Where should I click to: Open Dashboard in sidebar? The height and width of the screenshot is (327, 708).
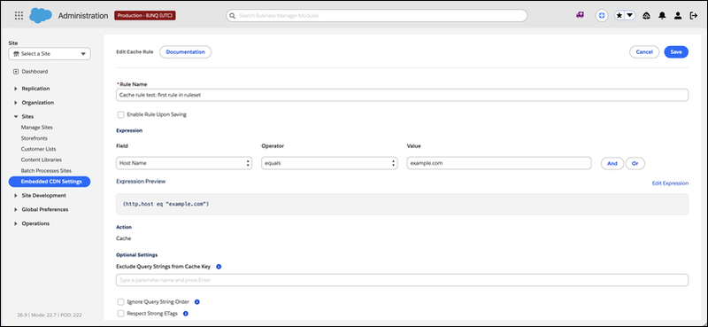point(35,72)
